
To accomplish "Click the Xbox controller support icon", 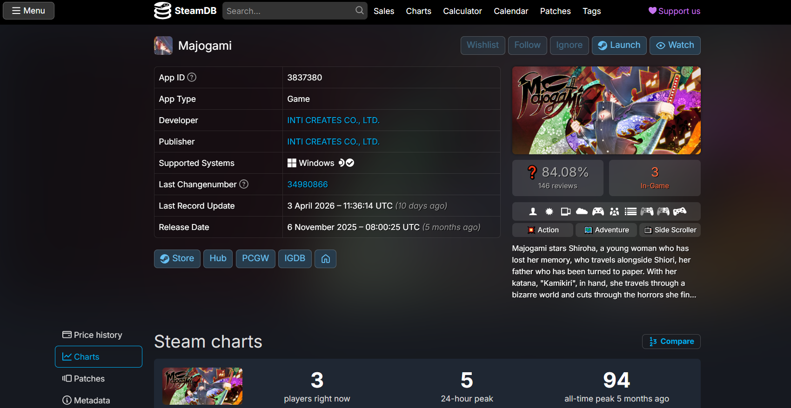I will [598, 211].
